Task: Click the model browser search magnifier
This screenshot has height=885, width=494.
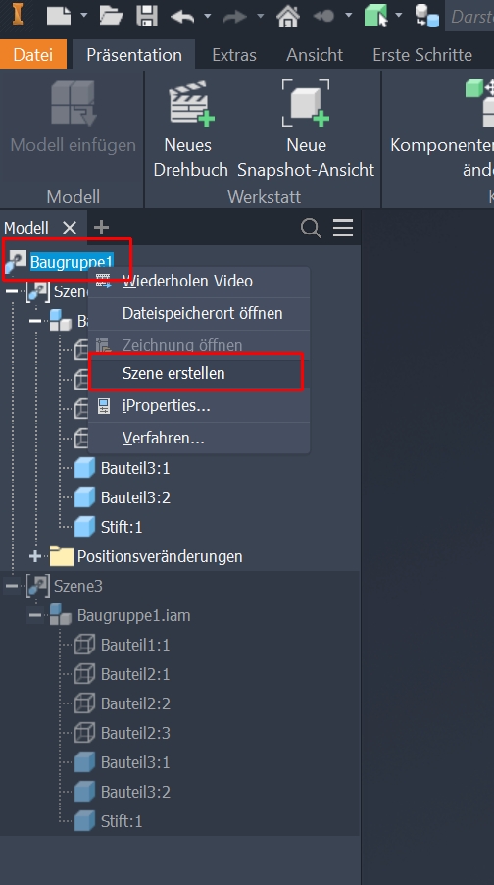Action: pos(311,228)
